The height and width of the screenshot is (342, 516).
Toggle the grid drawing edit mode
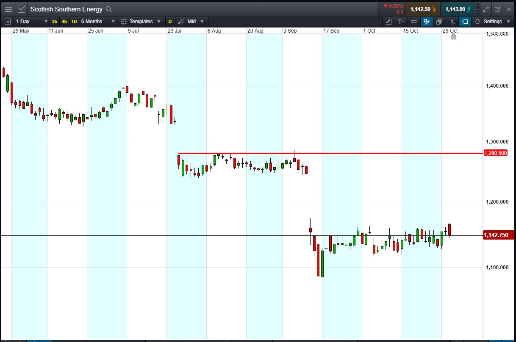pos(427,22)
